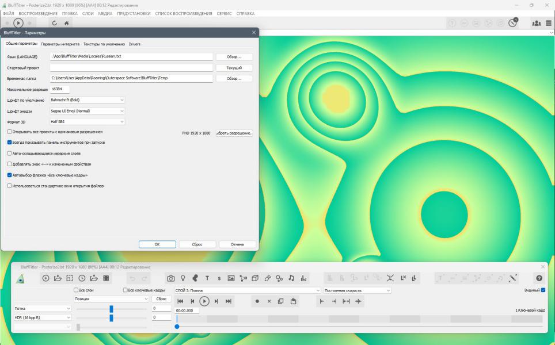Add a light layer with bulb icon
The width and height of the screenshot is (555, 345).
183,278
